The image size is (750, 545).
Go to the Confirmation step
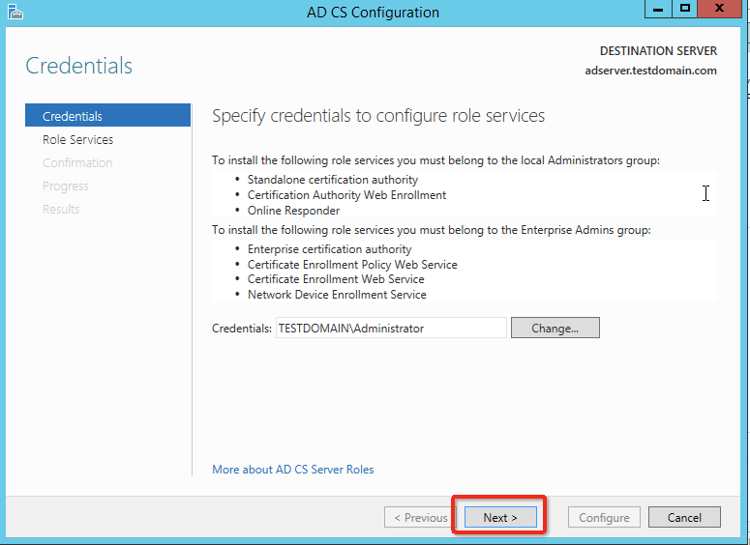coord(77,162)
